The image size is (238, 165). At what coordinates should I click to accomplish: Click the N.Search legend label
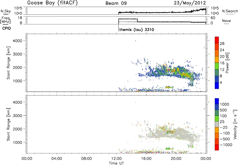(230, 11)
